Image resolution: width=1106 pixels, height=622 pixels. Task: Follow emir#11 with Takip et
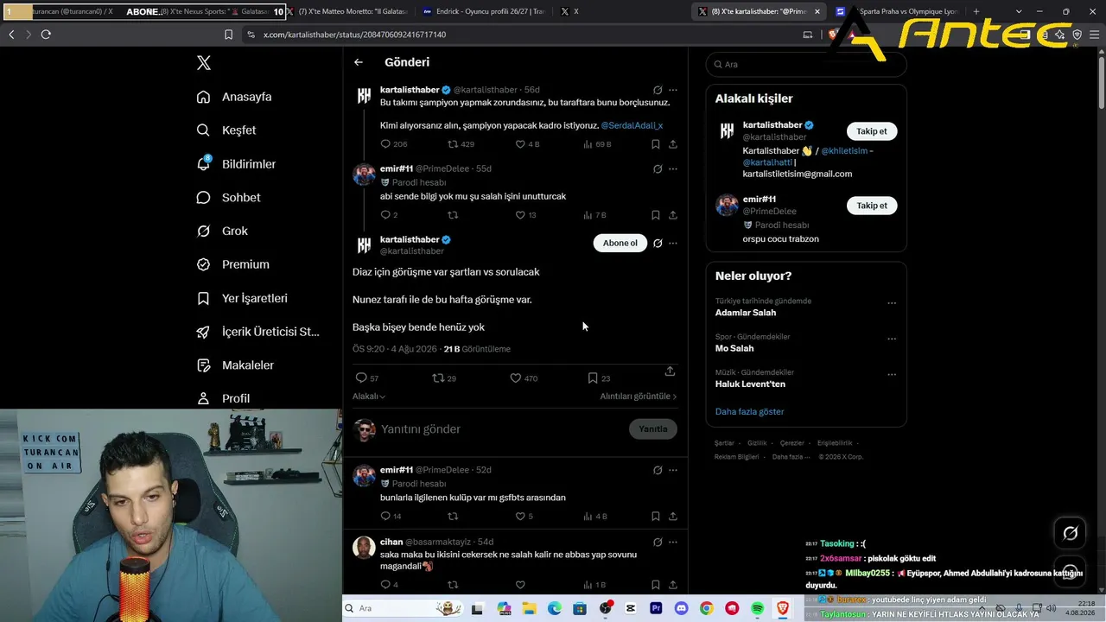point(871,206)
